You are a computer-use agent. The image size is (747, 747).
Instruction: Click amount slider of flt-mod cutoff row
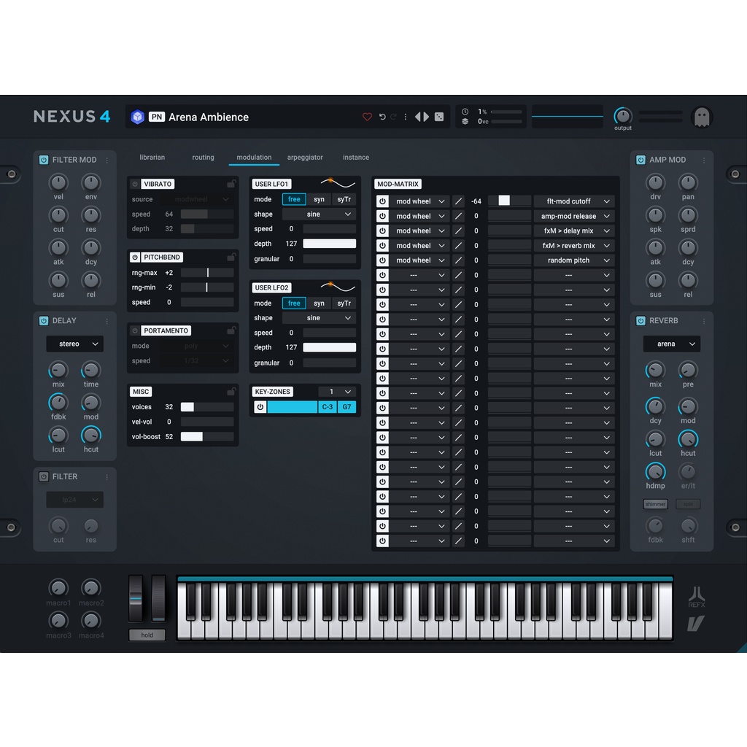[x=509, y=201]
